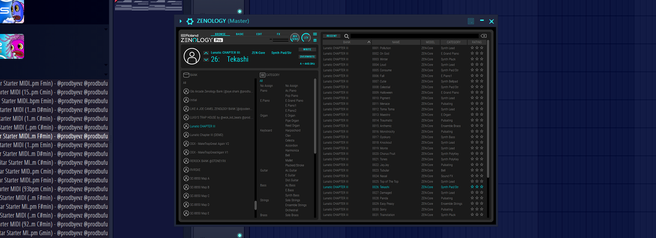Clear search with the backspace icon
The image size is (656, 238).
(x=484, y=36)
